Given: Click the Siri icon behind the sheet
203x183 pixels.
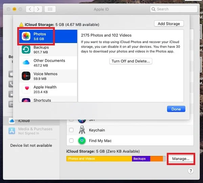Looking at the screenshot, I should click(82, 121).
